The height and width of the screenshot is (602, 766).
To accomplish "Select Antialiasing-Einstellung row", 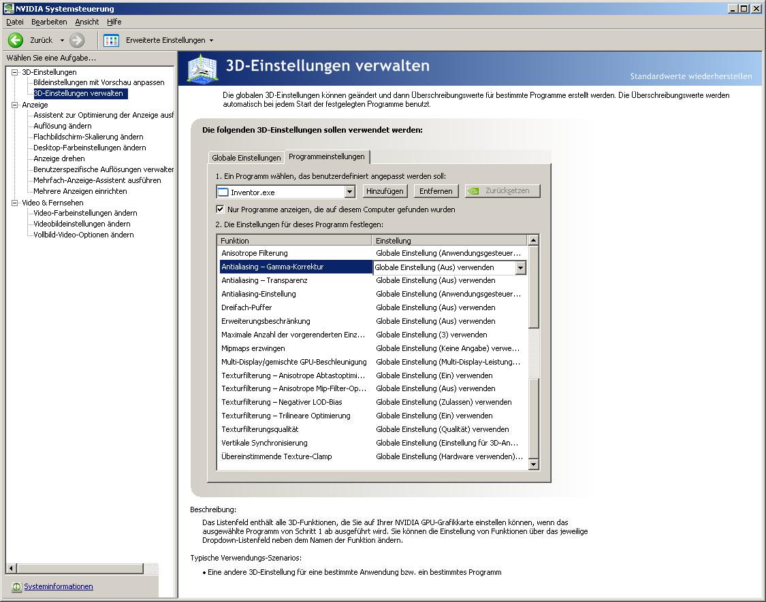I will pos(372,294).
